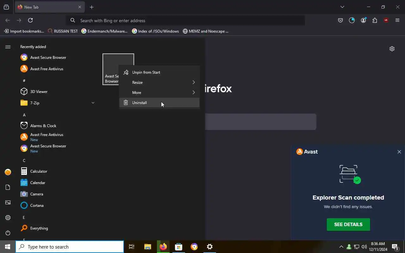
Task: Open the Start menu hamburger expand button
Action: point(8,47)
